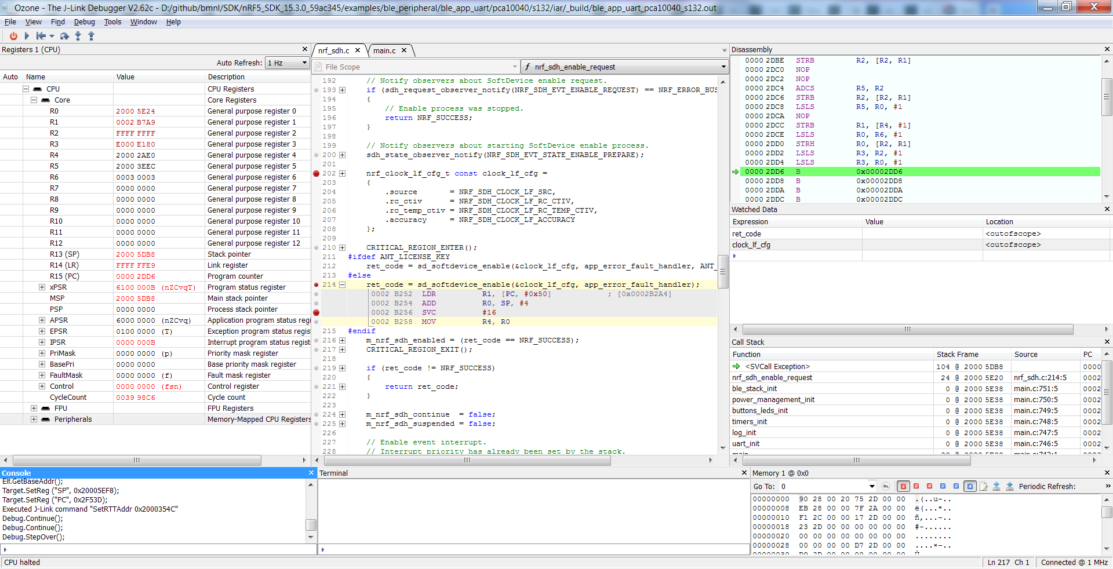The image size is (1113, 569).
Task: Close the nrf_sdh.c tab
Action: coord(358,50)
